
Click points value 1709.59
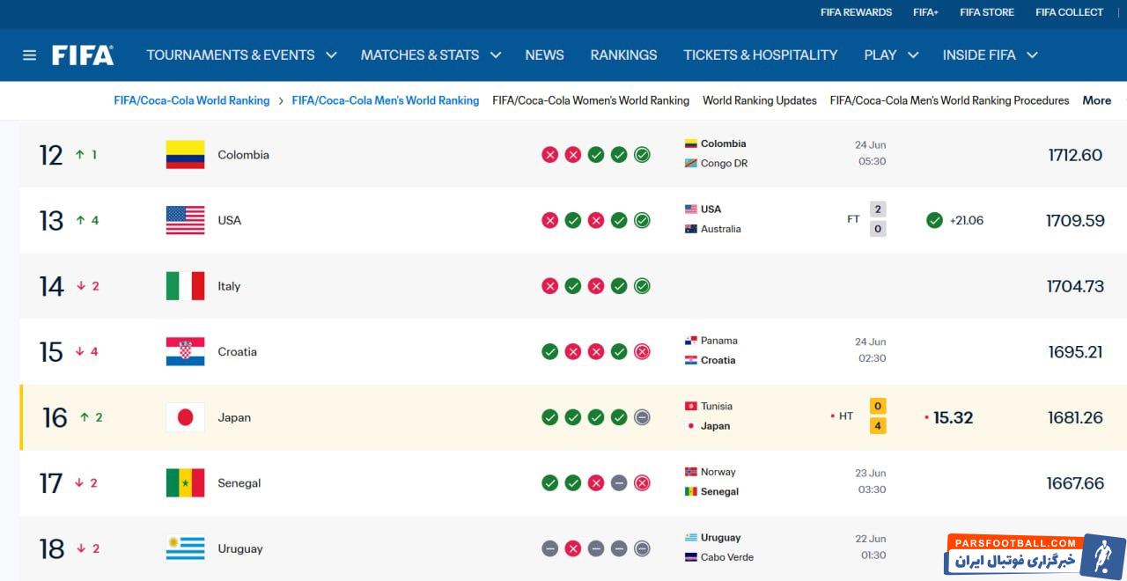pyautogui.click(x=1075, y=220)
